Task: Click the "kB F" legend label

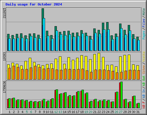Action: click(x=144, y=105)
